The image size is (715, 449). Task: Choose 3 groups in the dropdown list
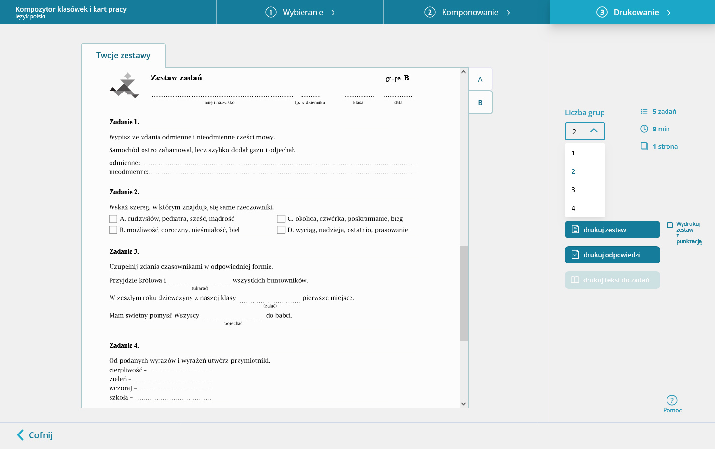(585, 190)
